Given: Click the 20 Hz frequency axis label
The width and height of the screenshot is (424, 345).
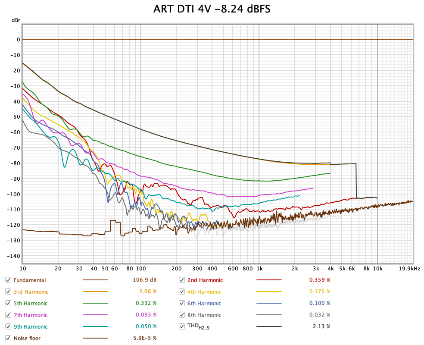Looking at the screenshot, I should (58, 269).
